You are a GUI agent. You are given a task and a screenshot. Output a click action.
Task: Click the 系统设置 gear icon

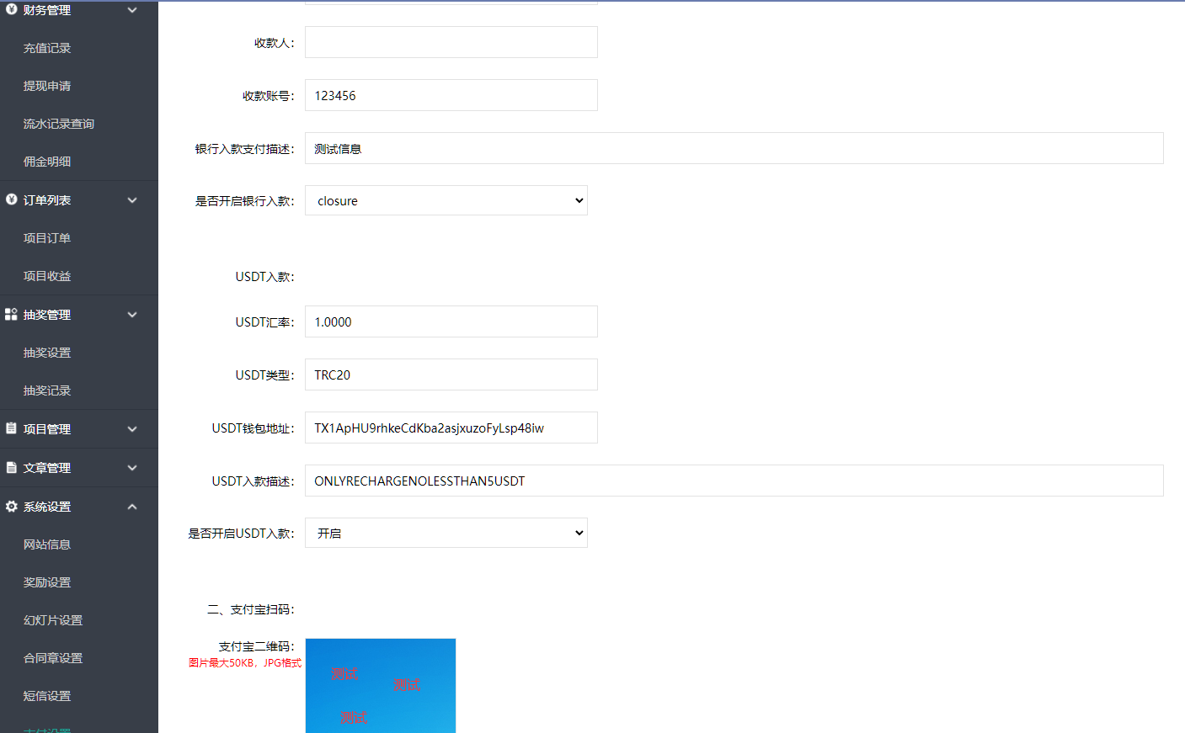[x=11, y=507]
